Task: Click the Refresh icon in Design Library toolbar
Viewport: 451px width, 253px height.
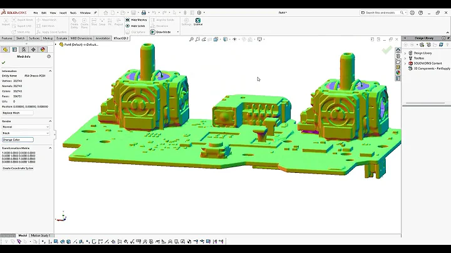Action: (x=441, y=45)
